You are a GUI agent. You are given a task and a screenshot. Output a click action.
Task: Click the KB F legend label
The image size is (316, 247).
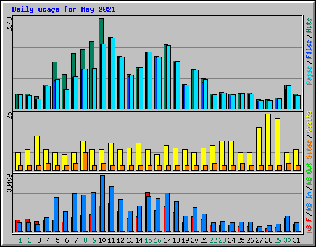point(309,225)
